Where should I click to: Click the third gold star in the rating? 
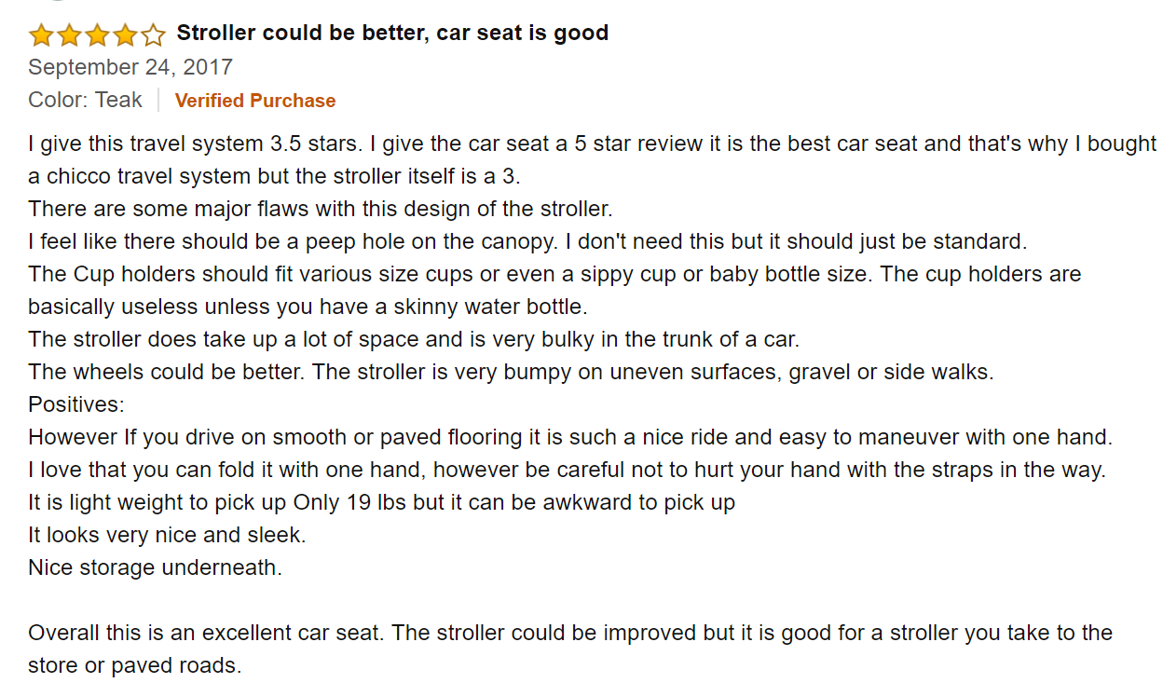point(97,35)
